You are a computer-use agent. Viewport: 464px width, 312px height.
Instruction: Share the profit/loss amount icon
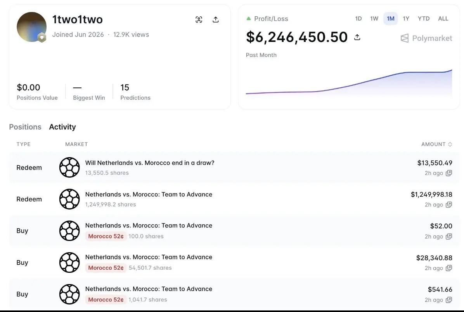(357, 37)
